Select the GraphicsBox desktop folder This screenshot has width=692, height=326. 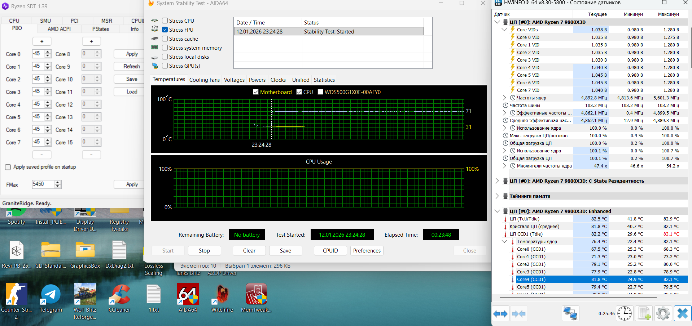(x=85, y=254)
